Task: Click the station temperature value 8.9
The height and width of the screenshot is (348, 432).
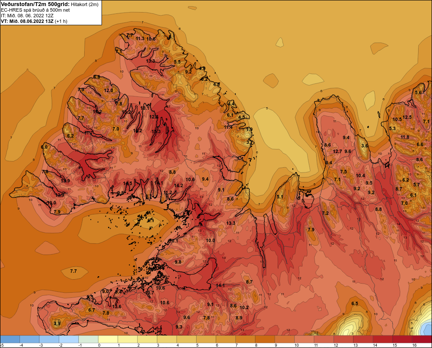Action: pos(239,318)
